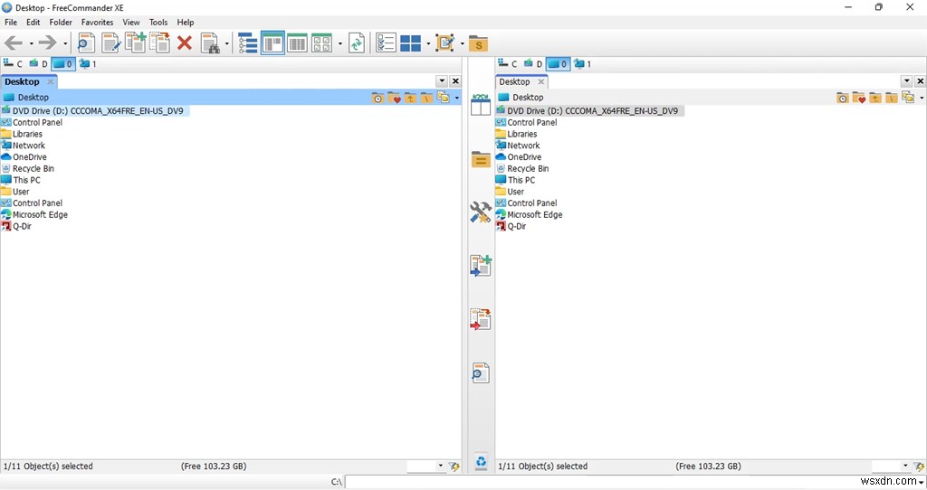927x490 pixels.
Task: Click the yellow S folder toolbar icon
Action: 478,43
